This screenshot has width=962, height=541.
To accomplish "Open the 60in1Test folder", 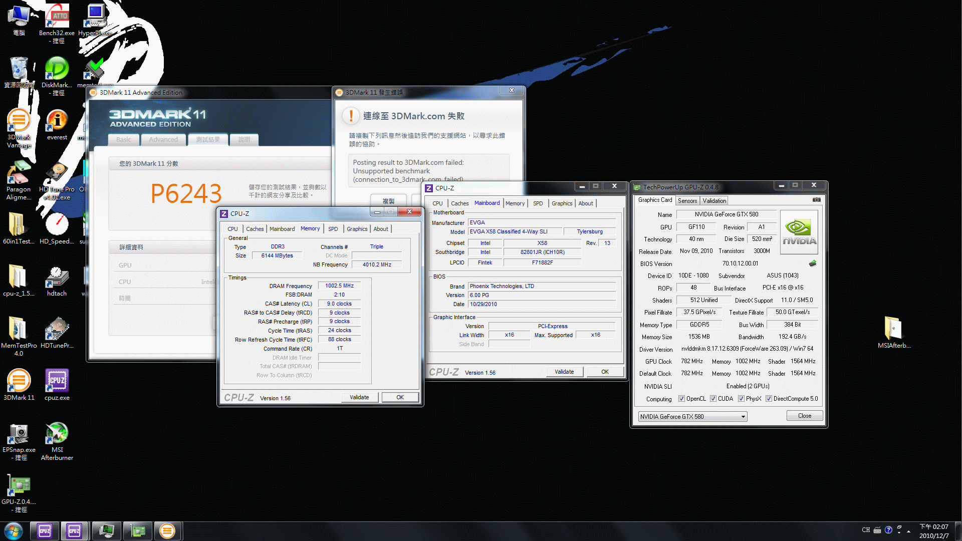I will point(19,228).
